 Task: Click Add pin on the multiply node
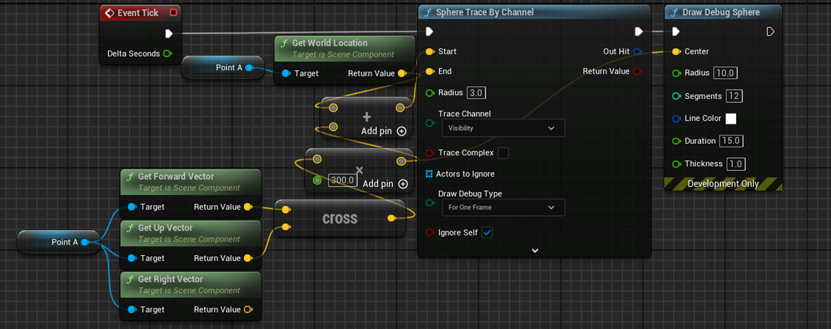[x=385, y=184]
